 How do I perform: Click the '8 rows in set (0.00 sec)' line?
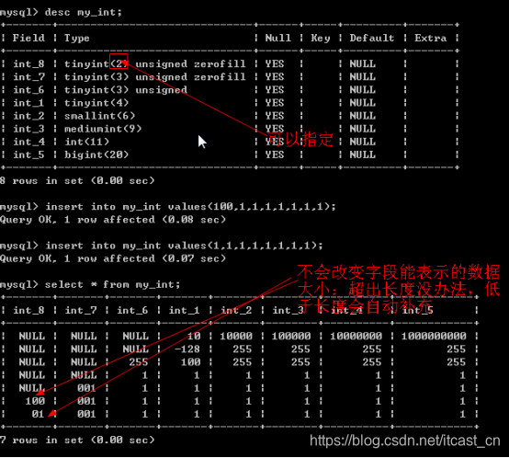(x=77, y=180)
